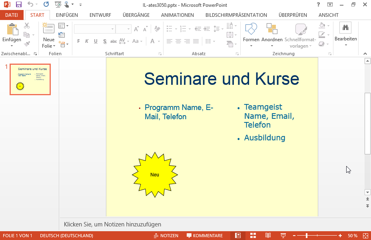
Task: Align text right
Action: click(187, 41)
